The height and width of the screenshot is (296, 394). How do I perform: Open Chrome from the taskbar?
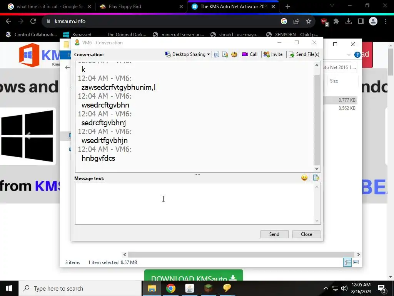tap(170, 288)
